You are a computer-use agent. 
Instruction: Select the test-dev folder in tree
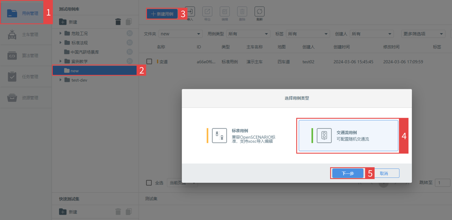coord(79,80)
